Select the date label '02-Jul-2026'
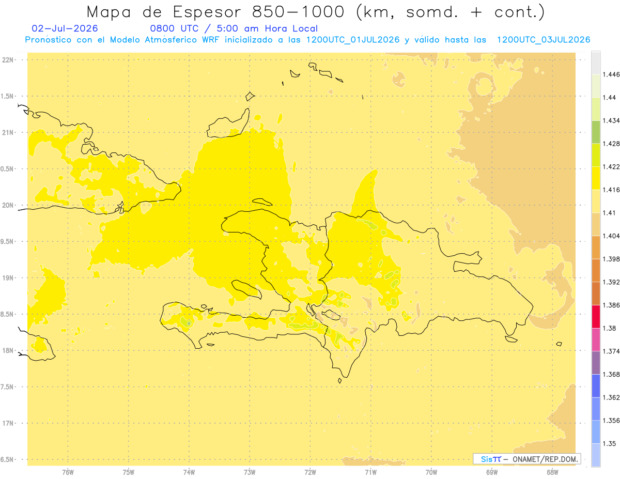This screenshot has width=620, height=479. click(65, 28)
